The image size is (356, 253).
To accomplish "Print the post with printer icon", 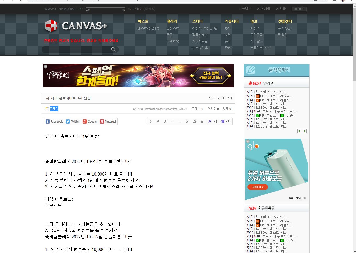I will (195, 122).
